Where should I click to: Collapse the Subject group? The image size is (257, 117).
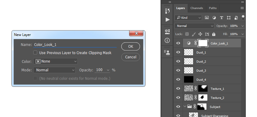[x=185, y=106]
